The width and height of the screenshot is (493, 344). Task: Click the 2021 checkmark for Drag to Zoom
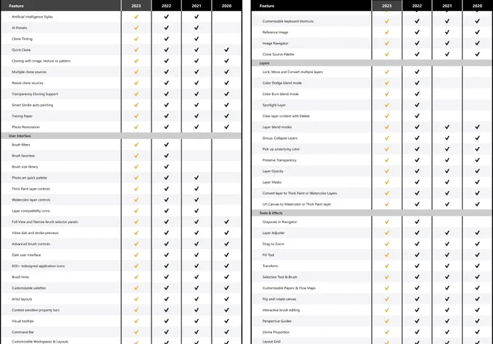447,244
